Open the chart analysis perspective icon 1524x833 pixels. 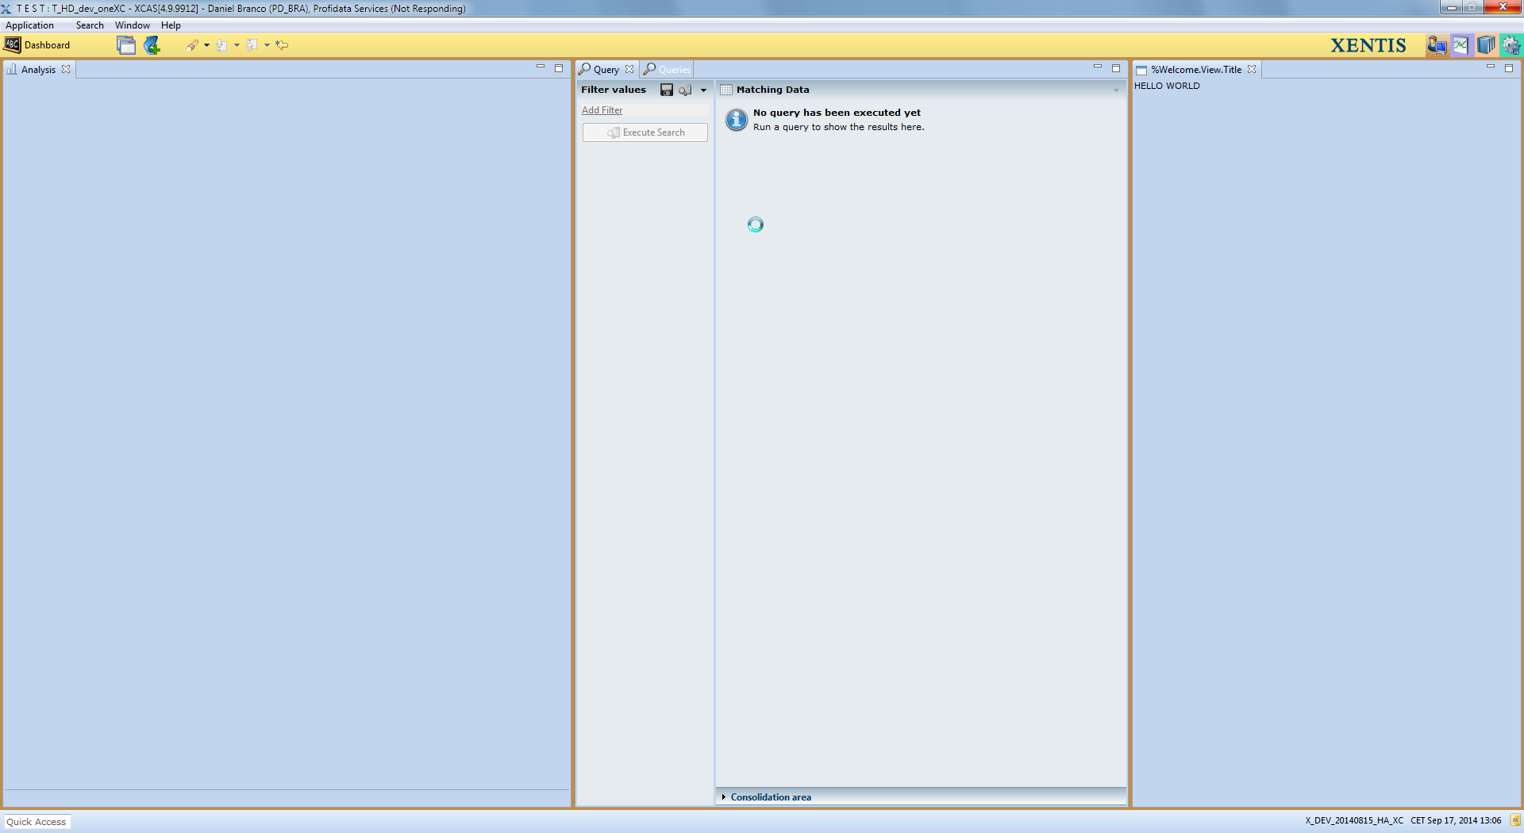click(1461, 45)
